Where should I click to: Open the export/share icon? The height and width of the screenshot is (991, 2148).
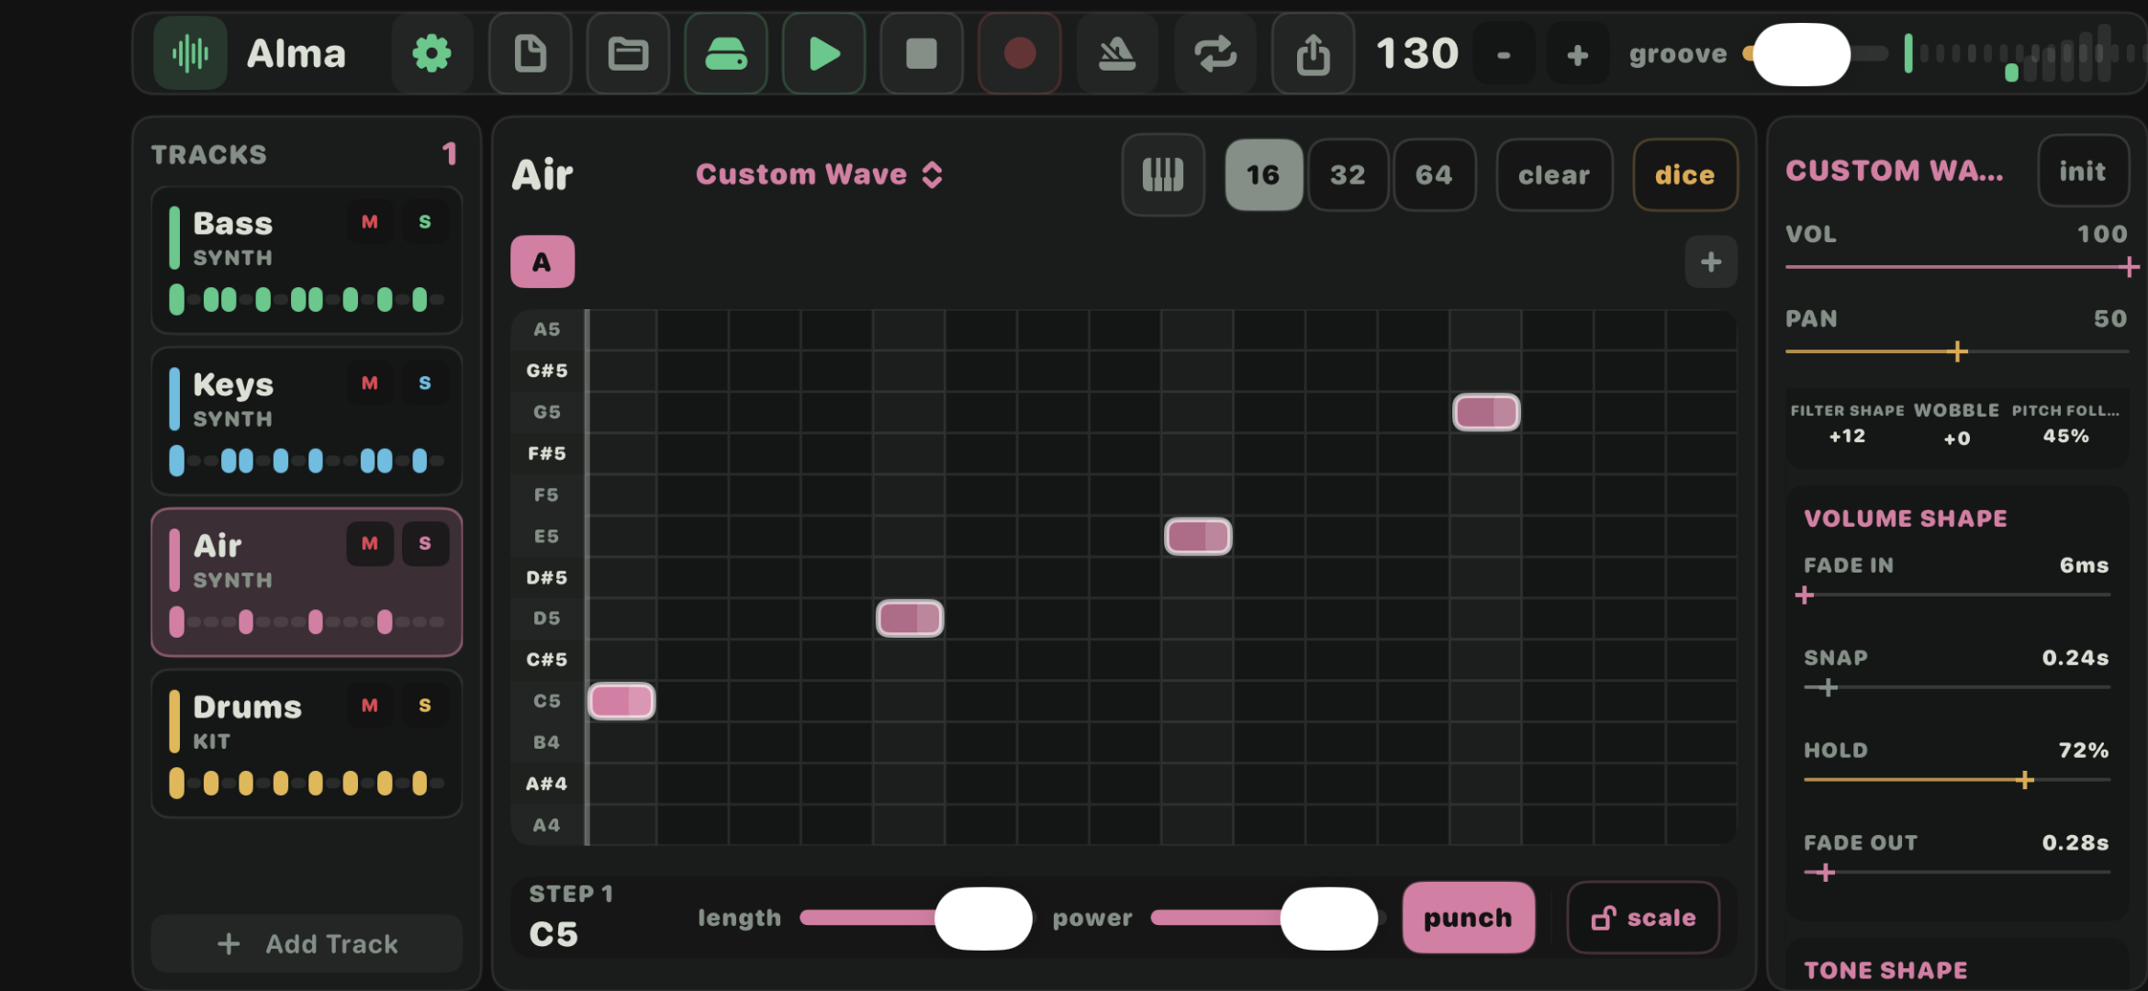1313,53
